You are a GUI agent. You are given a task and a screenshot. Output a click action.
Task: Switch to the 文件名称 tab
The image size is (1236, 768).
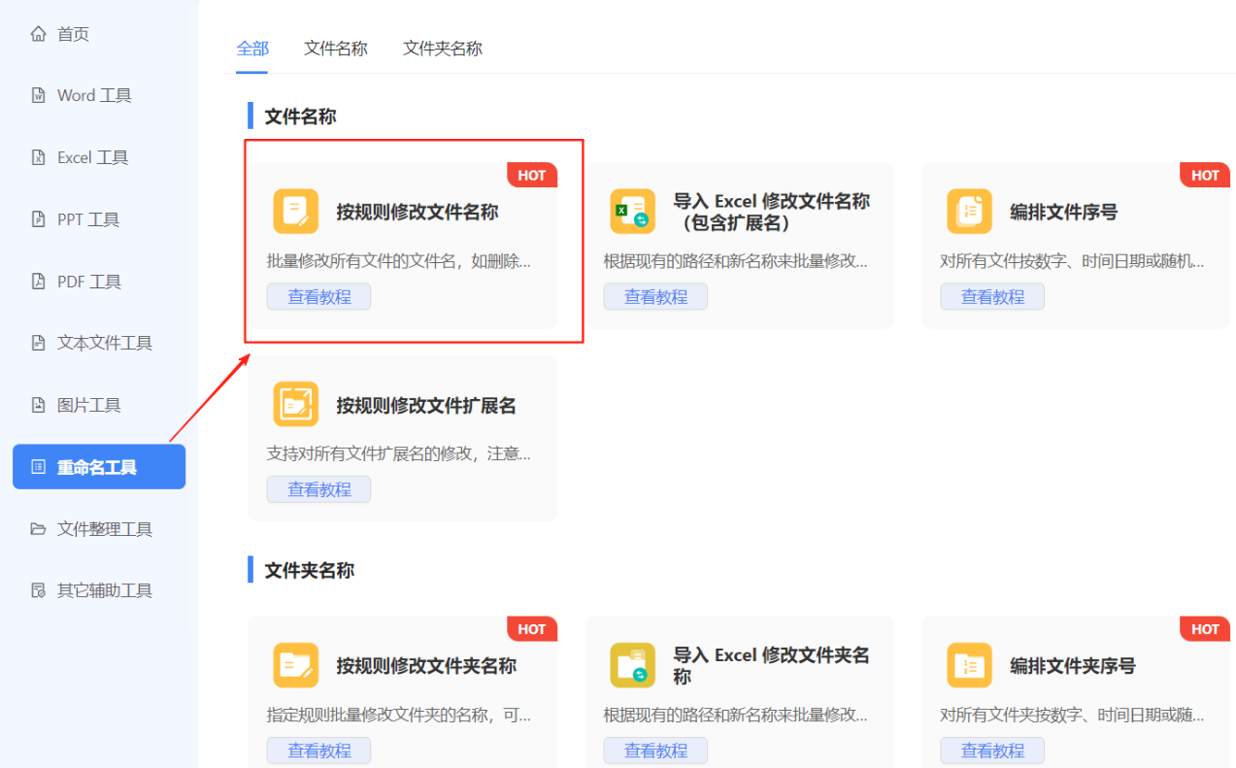tap(335, 49)
